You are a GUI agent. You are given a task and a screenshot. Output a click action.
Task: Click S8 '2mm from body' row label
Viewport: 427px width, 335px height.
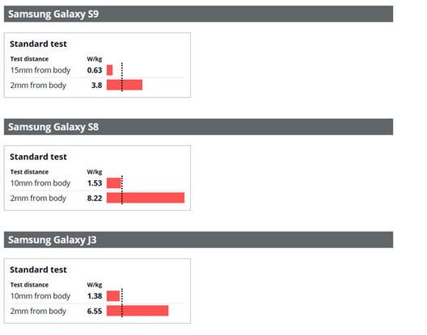38,198
